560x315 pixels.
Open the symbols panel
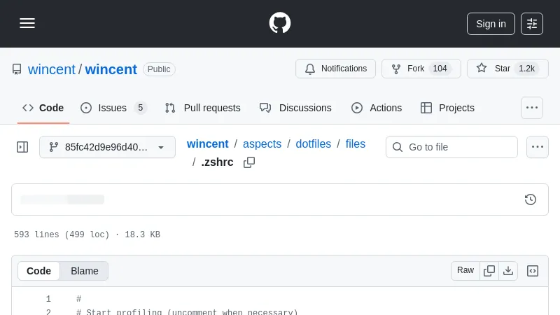pos(533,271)
